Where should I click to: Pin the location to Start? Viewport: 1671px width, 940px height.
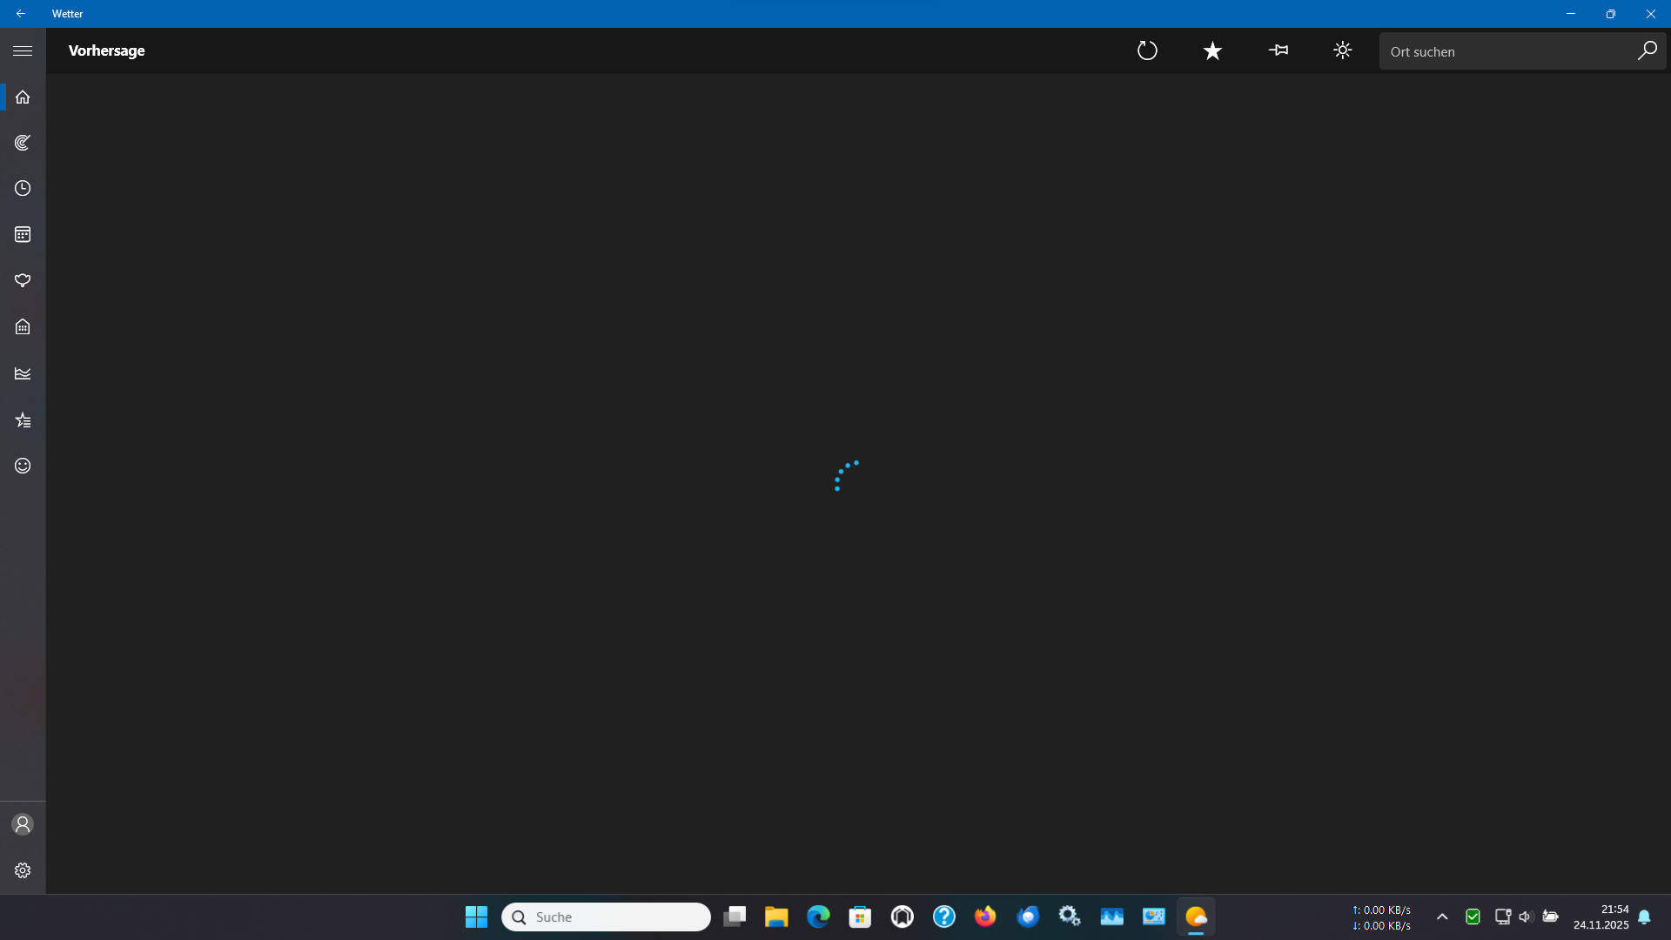(x=1278, y=50)
